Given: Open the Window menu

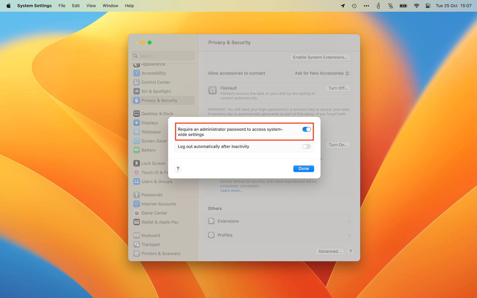Looking at the screenshot, I should click(x=110, y=6).
